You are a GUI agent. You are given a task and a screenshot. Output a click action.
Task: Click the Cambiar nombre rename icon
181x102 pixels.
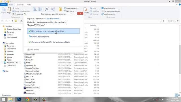(x=53, y=9)
